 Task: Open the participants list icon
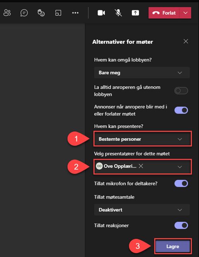click(x=7, y=13)
